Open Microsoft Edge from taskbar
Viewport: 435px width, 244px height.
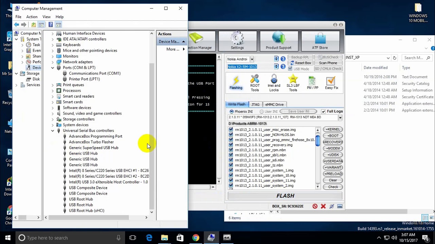(x=149, y=238)
